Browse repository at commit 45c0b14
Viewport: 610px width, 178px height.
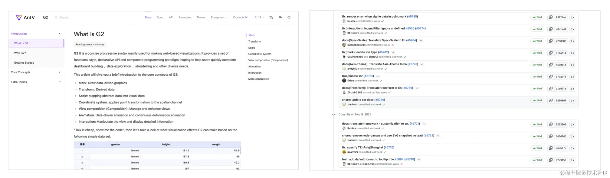(x=572, y=65)
